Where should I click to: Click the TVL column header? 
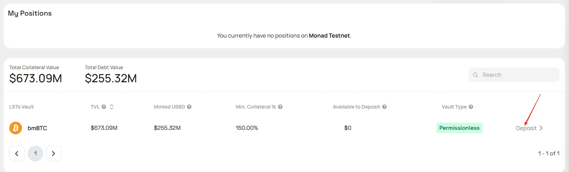[x=95, y=107]
